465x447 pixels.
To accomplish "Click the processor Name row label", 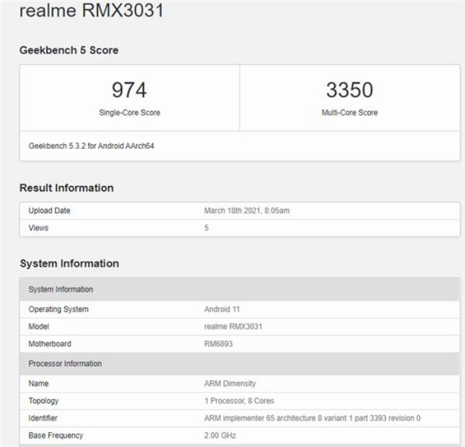I will tap(39, 383).
